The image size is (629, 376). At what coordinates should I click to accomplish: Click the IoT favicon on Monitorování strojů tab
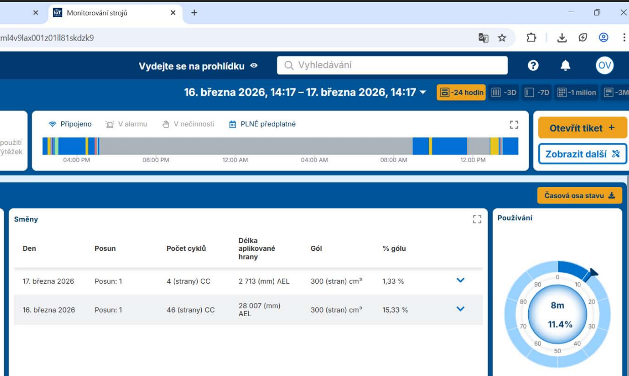pyautogui.click(x=57, y=13)
